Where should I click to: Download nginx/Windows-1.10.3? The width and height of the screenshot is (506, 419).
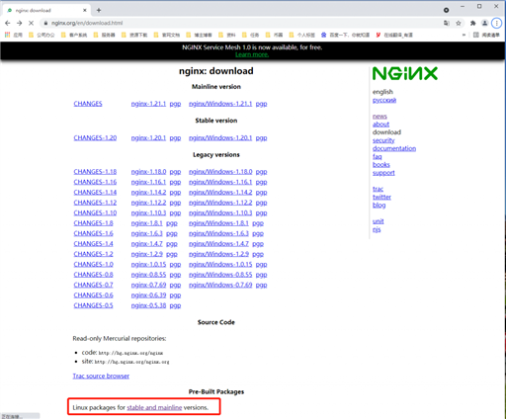pos(220,212)
